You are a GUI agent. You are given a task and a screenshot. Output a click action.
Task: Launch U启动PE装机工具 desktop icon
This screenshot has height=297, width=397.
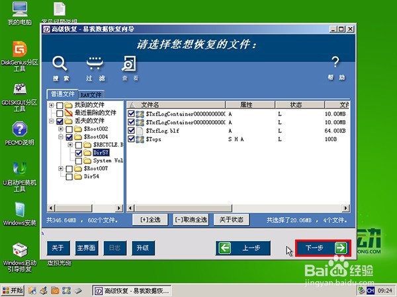[20, 168]
